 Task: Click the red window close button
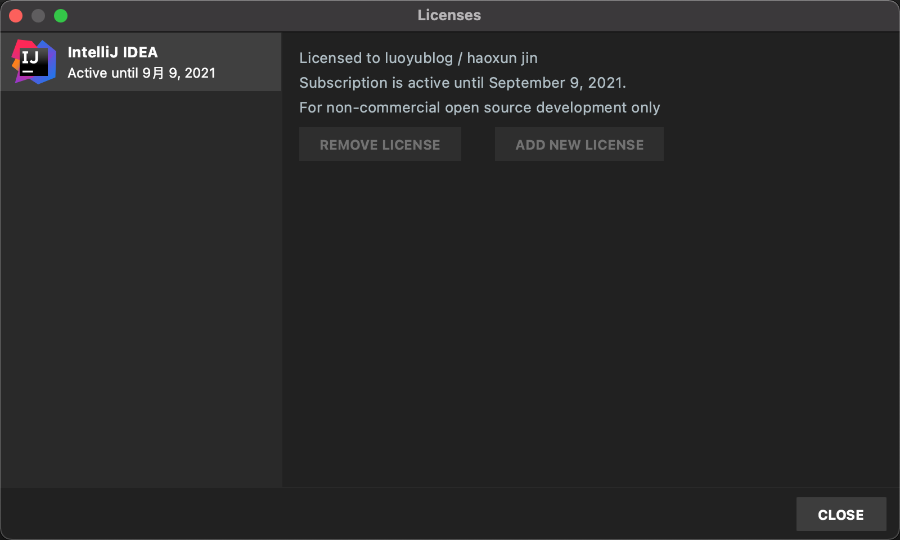[x=16, y=16]
